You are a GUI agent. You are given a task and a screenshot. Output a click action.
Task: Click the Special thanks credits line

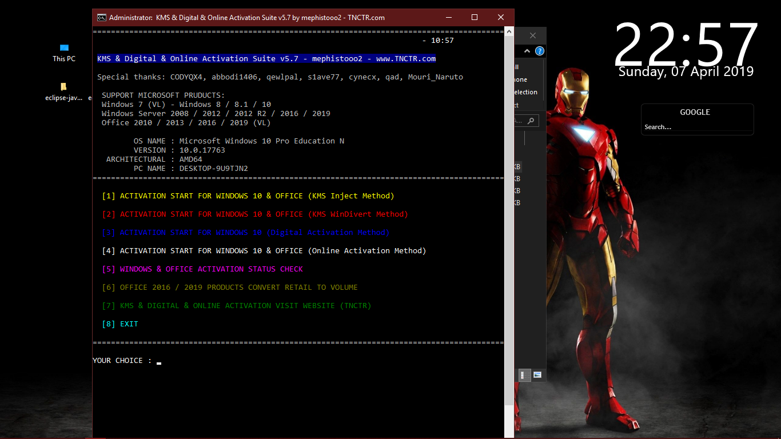(280, 77)
